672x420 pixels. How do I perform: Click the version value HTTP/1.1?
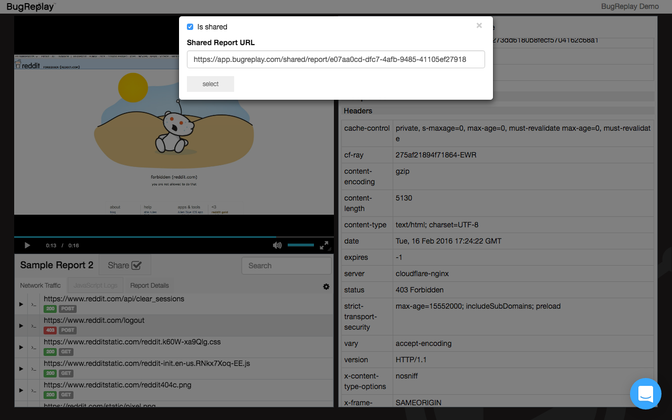[x=412, y=360]
